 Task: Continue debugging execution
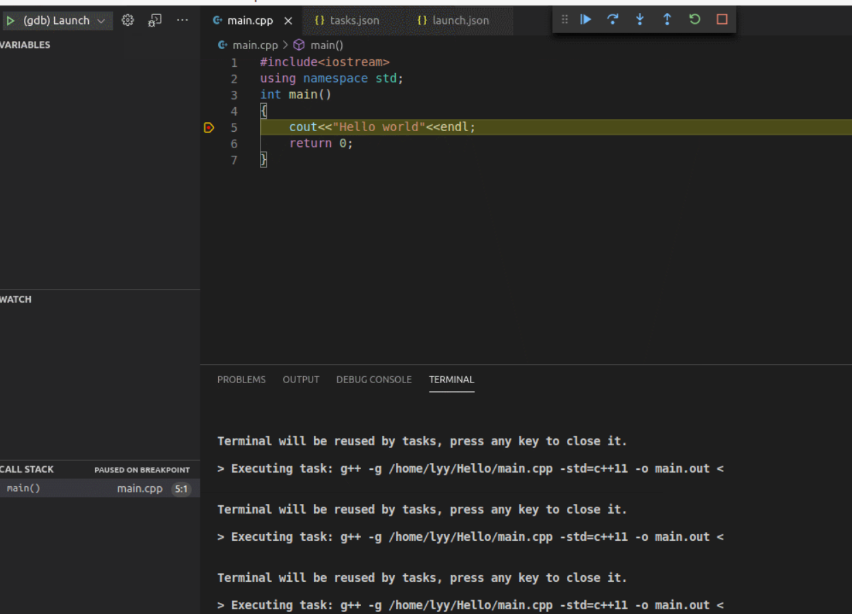coord(586,20)
